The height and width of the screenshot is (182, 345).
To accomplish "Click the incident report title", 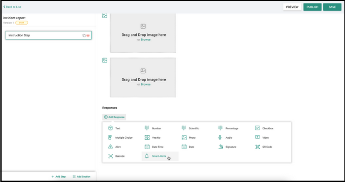I will click(14, 18).
